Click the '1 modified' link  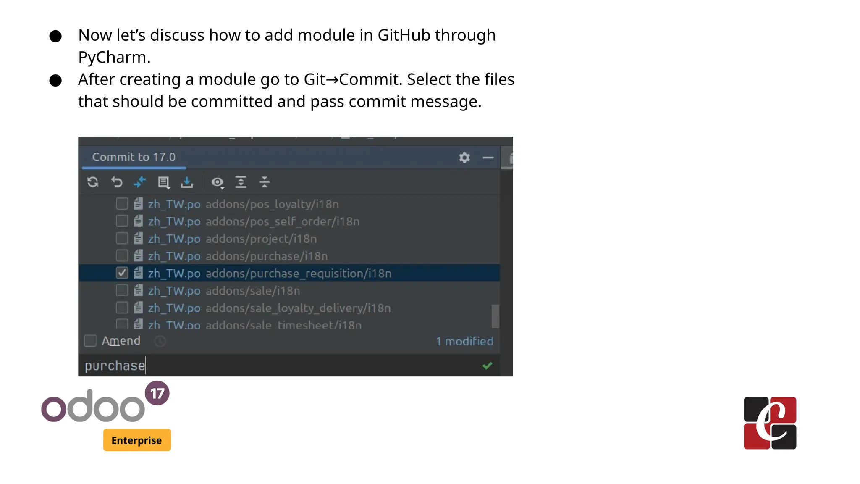pos(464,341)
